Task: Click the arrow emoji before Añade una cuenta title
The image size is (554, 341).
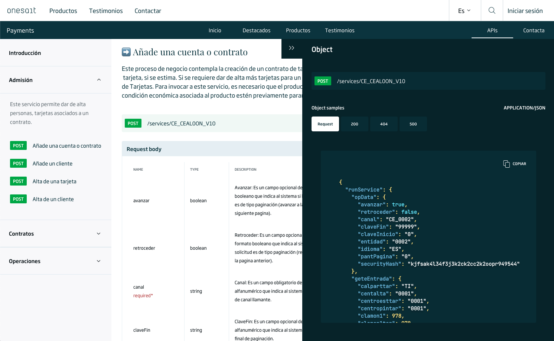Action: [126, 52]
